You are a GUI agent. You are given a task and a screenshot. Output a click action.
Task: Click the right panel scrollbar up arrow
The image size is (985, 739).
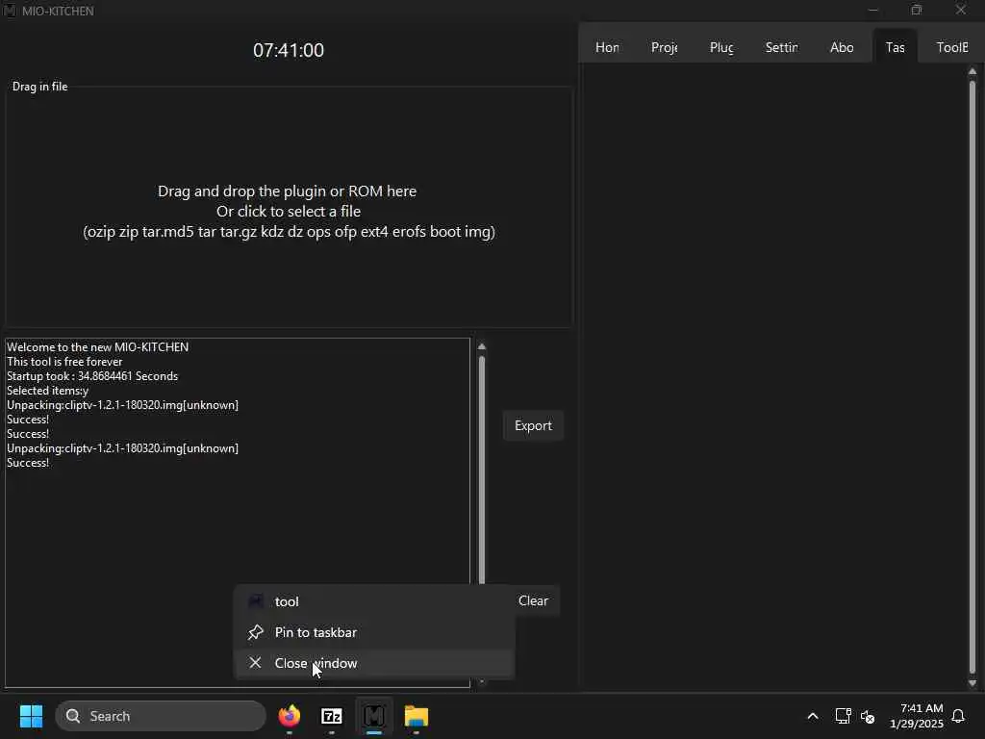972,71
